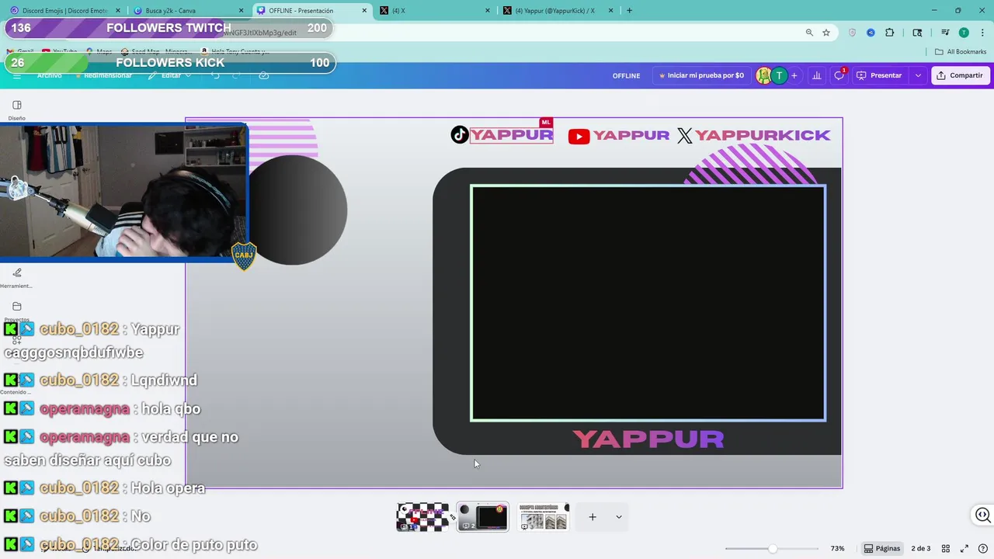Close the OFFLINE - Presentación tab
This screenshot has height=559, width=994.
[364, 11]
